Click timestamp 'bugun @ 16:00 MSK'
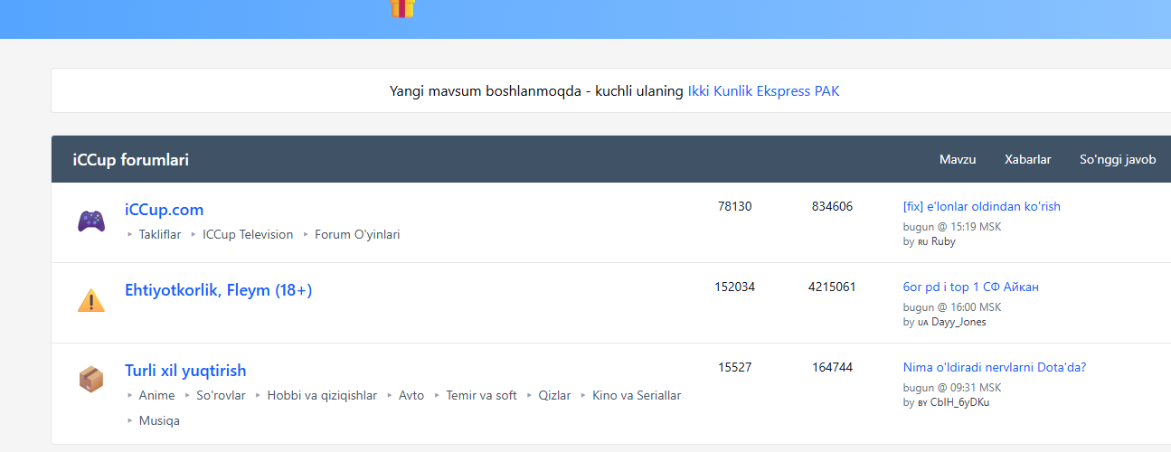Image resolution: width=1171 pixels, height=452 pixels. [952, 307]
